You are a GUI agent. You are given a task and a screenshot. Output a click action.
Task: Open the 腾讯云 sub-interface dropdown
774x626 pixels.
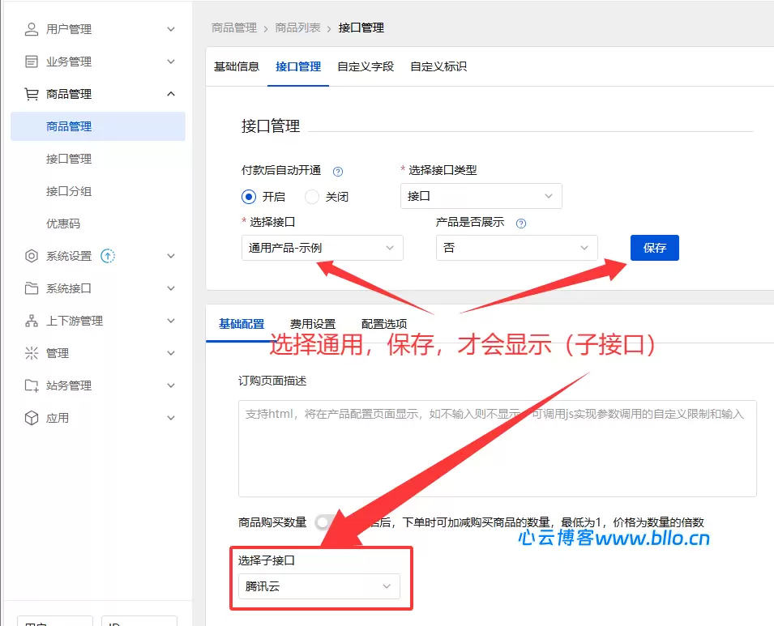(319, 586)
